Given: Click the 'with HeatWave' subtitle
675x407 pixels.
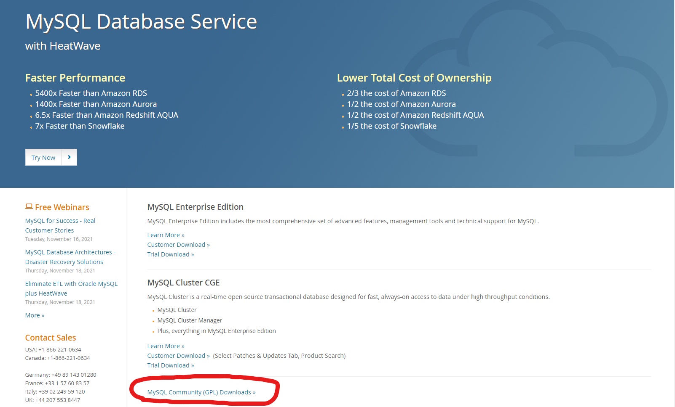Looking at the screenshot, I should coord(63,46).
